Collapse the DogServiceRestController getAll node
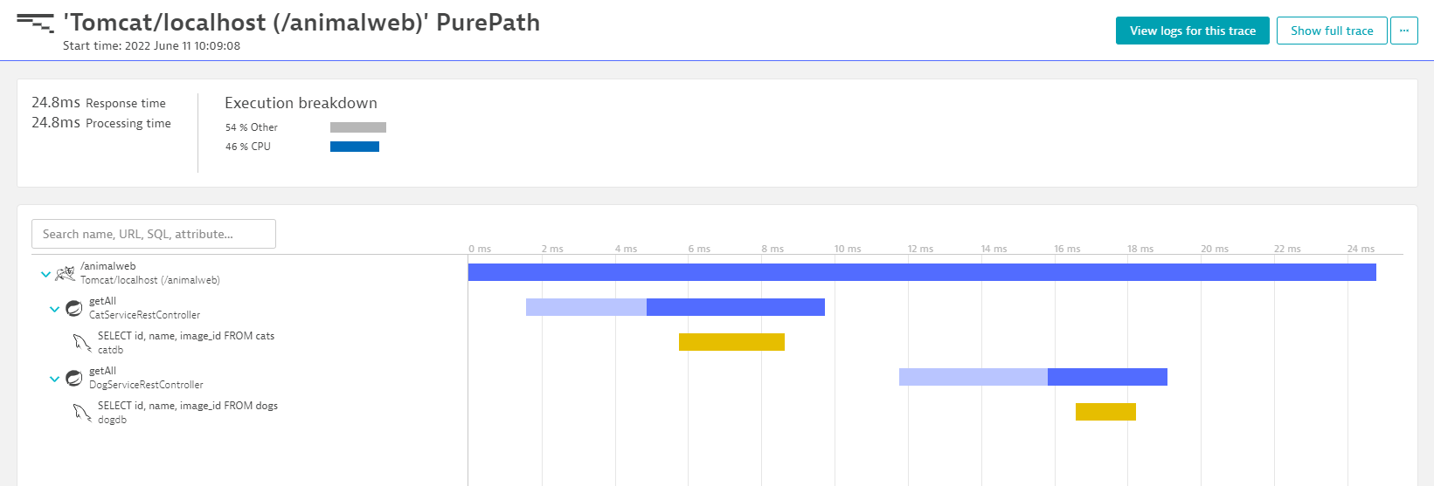 point(54,379)
